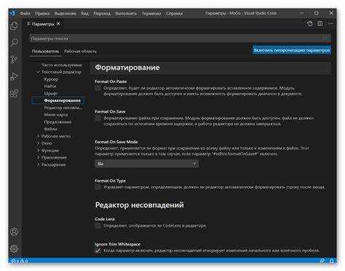The height and width of the screenshot is (271, 345).
Task: Click the VS Code logo icon
Action: pos(12,13)
